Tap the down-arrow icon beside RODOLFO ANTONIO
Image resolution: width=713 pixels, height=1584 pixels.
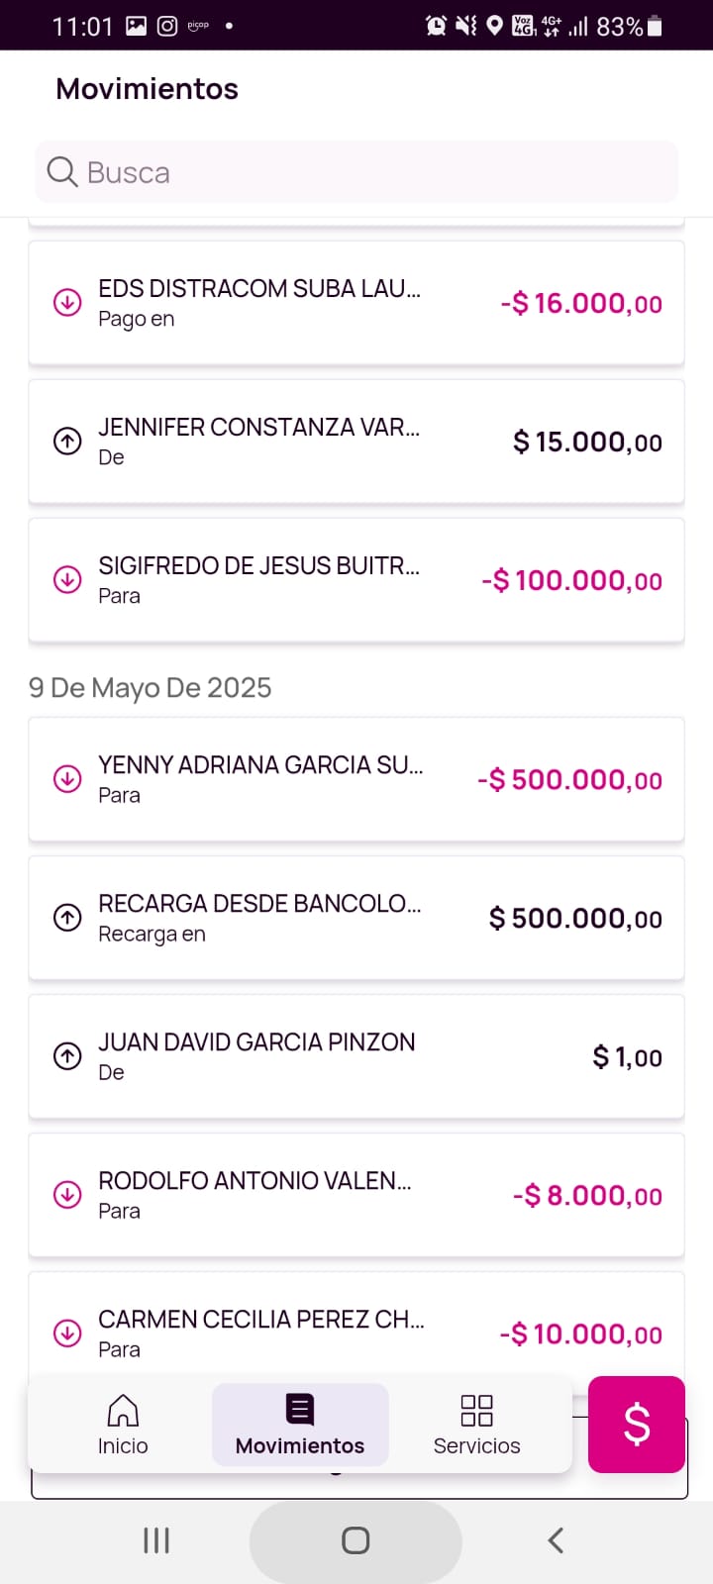click(x=67, y=1194)
